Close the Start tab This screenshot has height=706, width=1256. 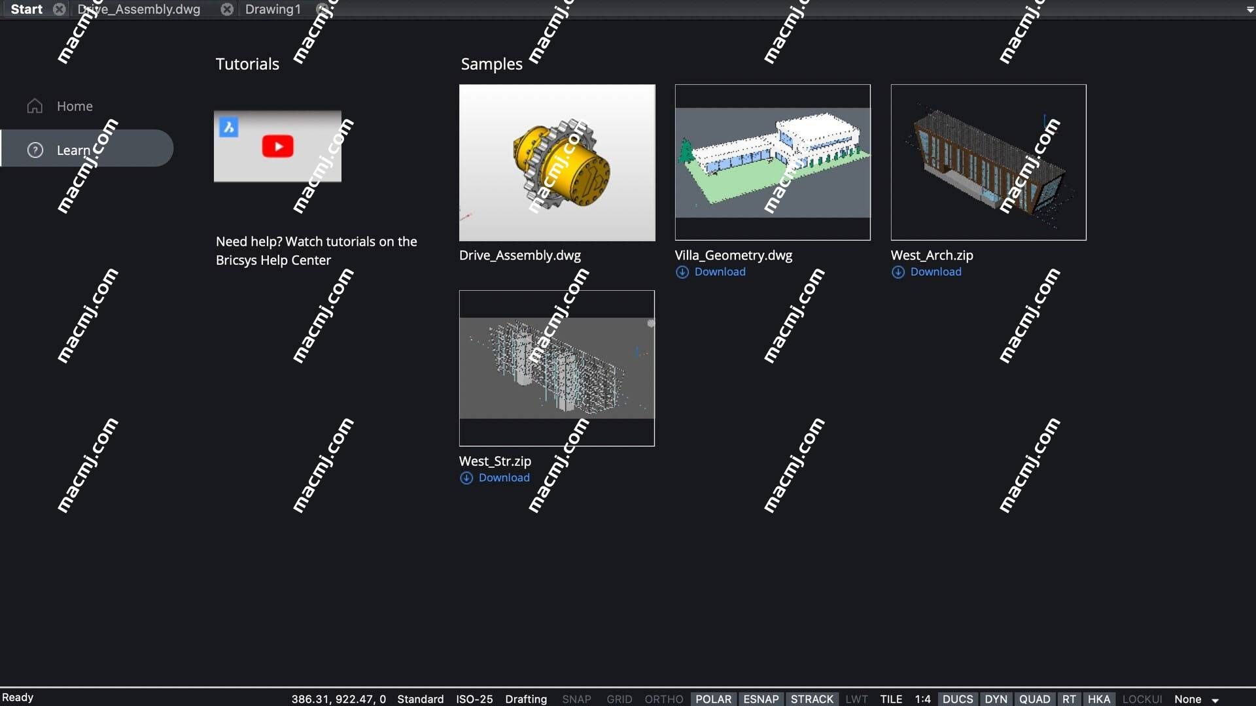click(59, 9)
